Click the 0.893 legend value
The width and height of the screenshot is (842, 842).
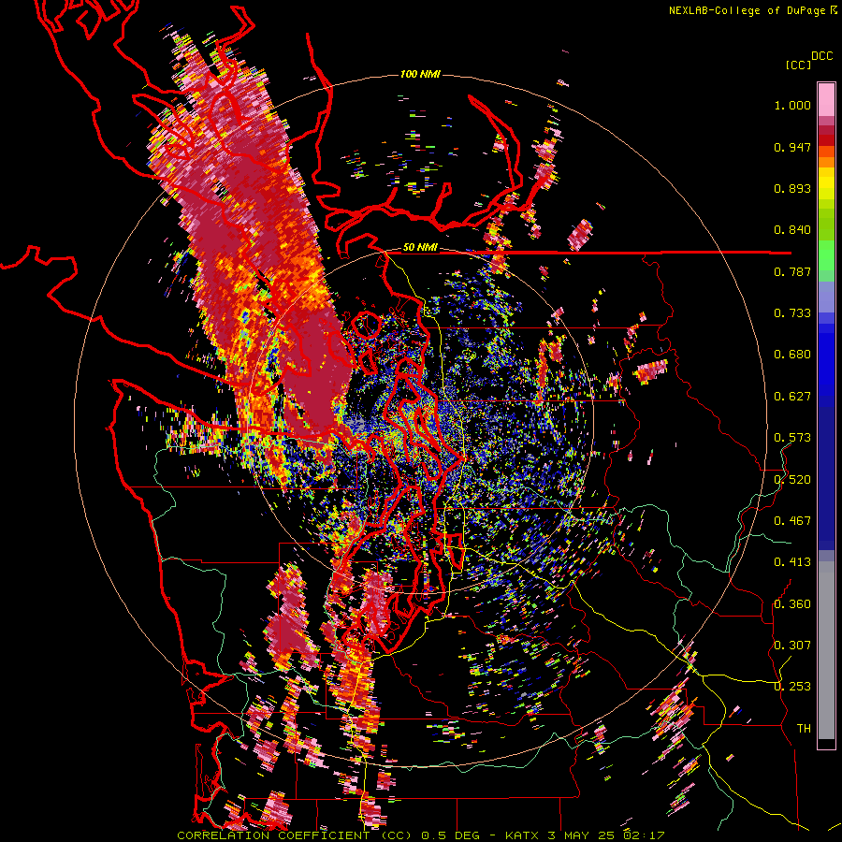click(x=792, y=188)
